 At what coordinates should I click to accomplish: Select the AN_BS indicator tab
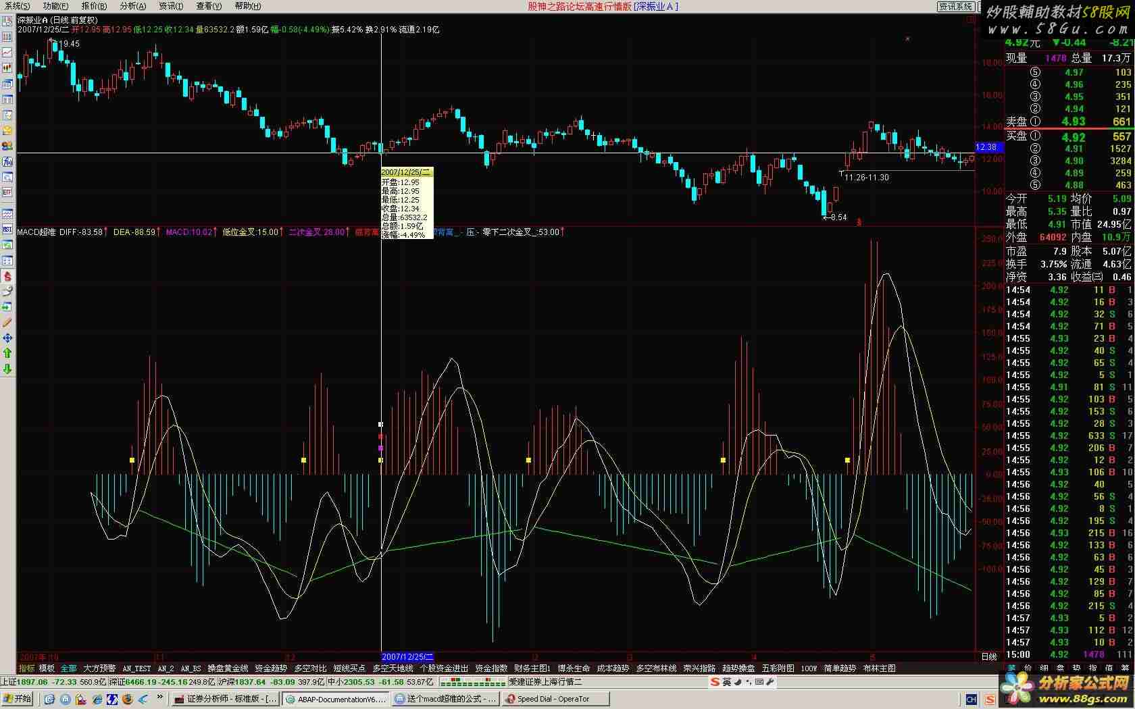point(191,668)
